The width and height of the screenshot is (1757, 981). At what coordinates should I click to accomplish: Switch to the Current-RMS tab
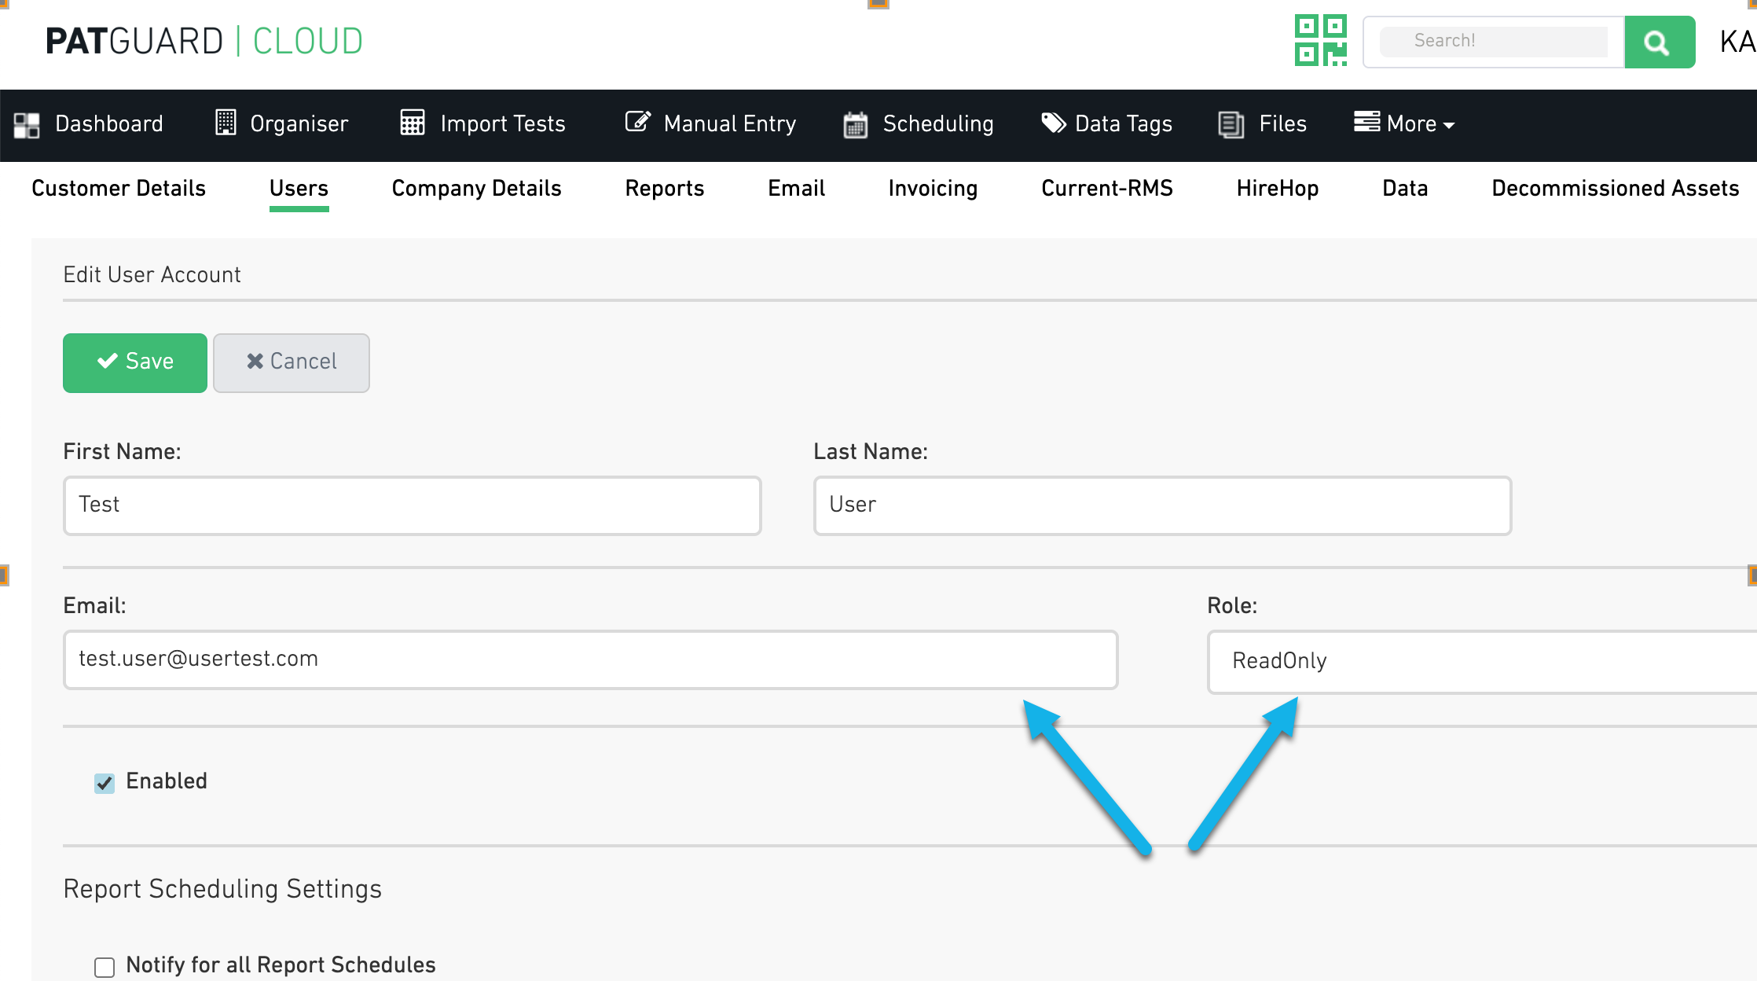tap(1107, 189)
